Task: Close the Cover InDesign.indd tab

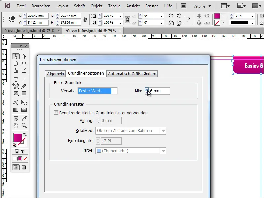Action: (x=120, y=30)
